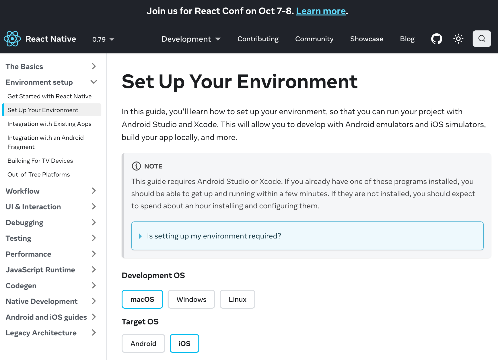Image resolution: width=498 pixels, height=360 pixels.
Task: Click the React Native home title
Action: 51,39
